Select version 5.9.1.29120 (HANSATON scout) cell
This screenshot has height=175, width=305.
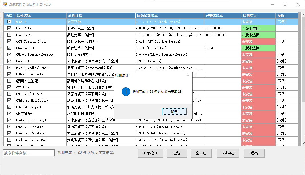170,127
